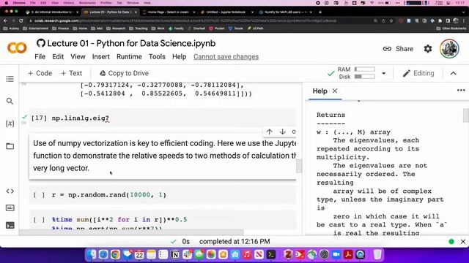Screen dimensions: 469x263
Task: Add a new Text cell
Action: pos(72,73)
